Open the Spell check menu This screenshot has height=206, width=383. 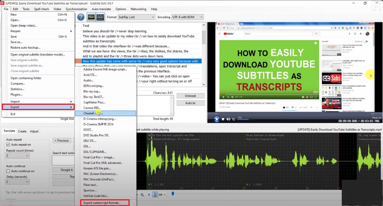coord(42,9)
